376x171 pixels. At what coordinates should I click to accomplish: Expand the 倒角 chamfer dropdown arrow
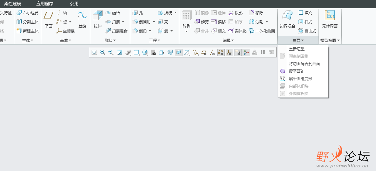[150, 31]
